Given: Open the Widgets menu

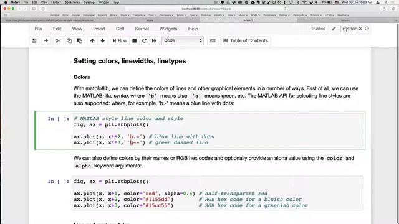Looking at the screenshot, I should [168, 29].
